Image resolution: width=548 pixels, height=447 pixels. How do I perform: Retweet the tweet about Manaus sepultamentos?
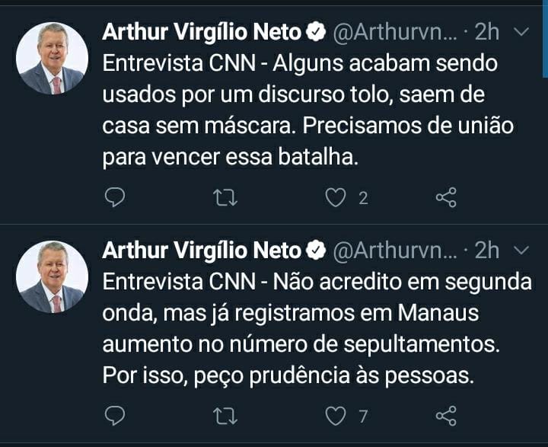[225, 416]
